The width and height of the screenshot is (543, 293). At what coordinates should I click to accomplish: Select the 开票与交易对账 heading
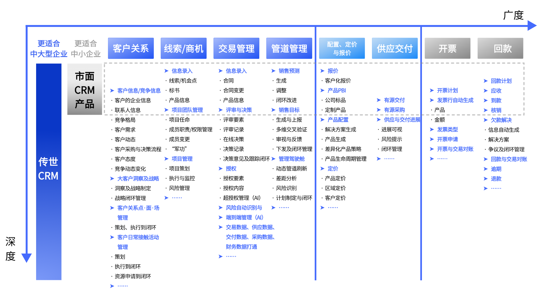(x=455, y=149)
